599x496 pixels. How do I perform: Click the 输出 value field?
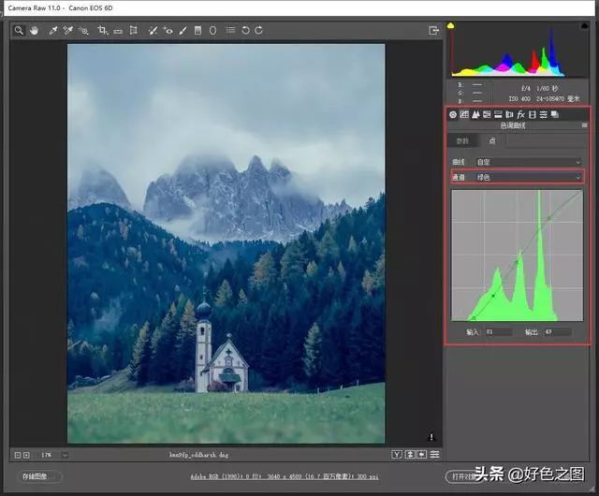click(558, 332)
